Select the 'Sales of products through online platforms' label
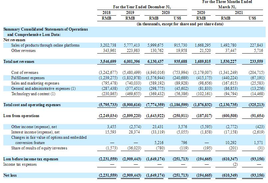 [x=45, y=45]
